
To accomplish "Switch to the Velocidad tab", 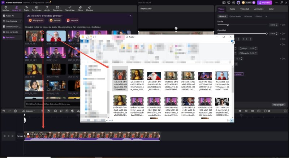I will 245,9.
